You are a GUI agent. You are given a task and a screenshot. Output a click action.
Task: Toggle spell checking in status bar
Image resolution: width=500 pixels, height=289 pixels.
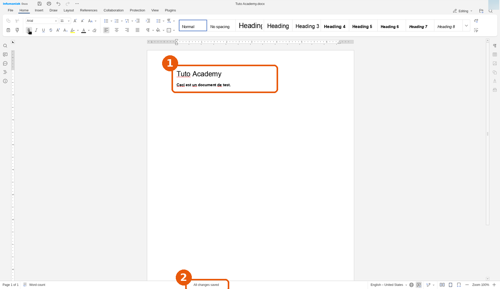(x=419, y=285)
